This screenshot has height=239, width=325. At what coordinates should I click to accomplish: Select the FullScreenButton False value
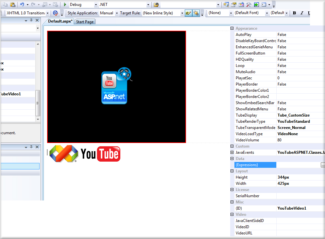[x=282, y=53]
